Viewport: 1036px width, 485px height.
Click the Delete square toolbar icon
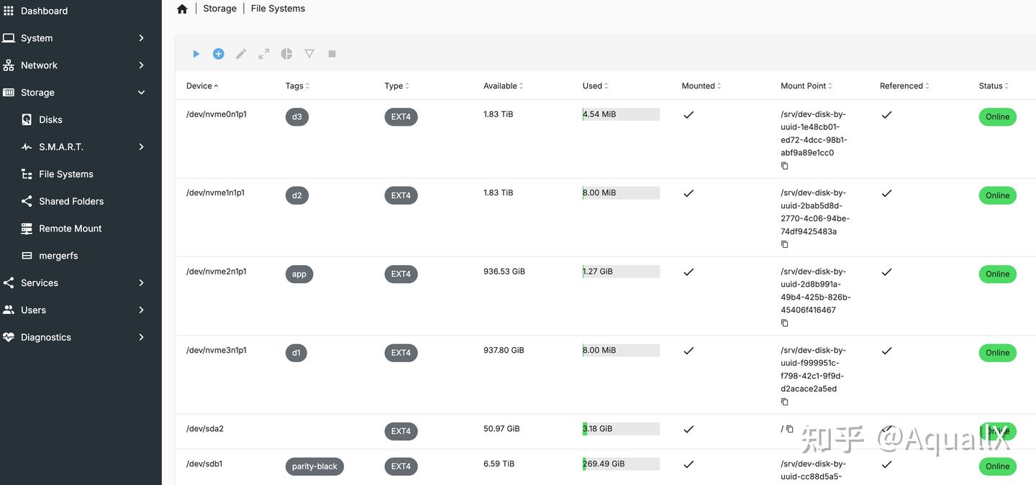(332, 54)
